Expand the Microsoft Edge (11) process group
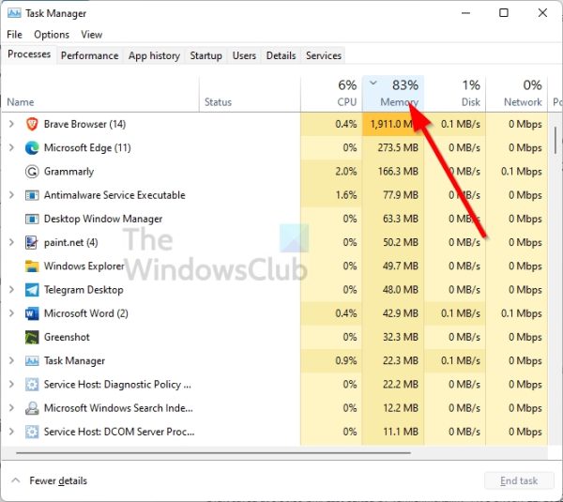This screenshot has height=502, width=563. (11, 148)
